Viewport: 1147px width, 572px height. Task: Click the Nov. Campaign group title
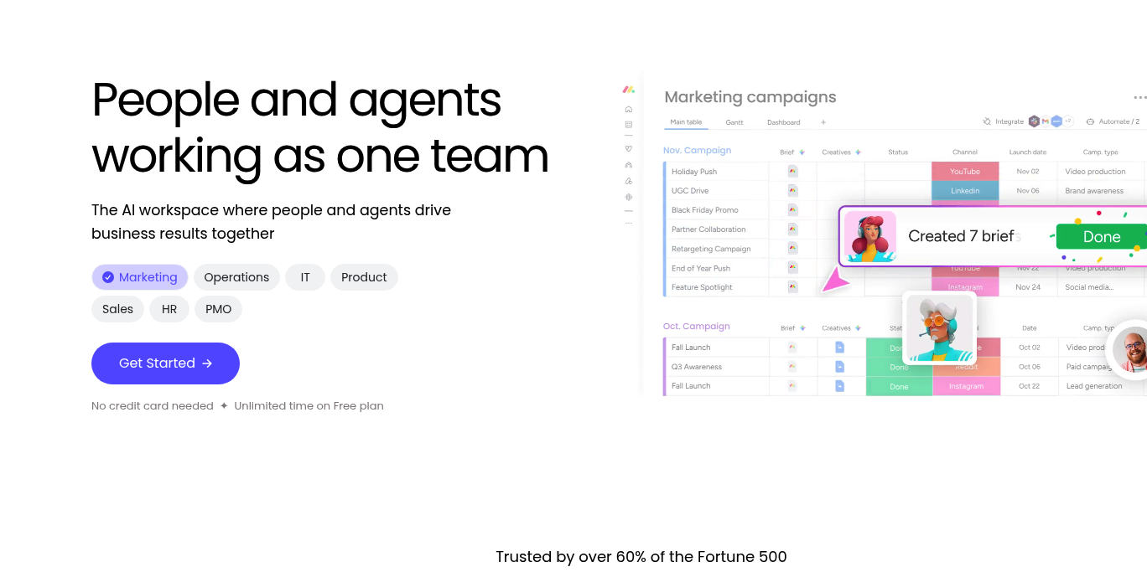click(x=697, y=151)
